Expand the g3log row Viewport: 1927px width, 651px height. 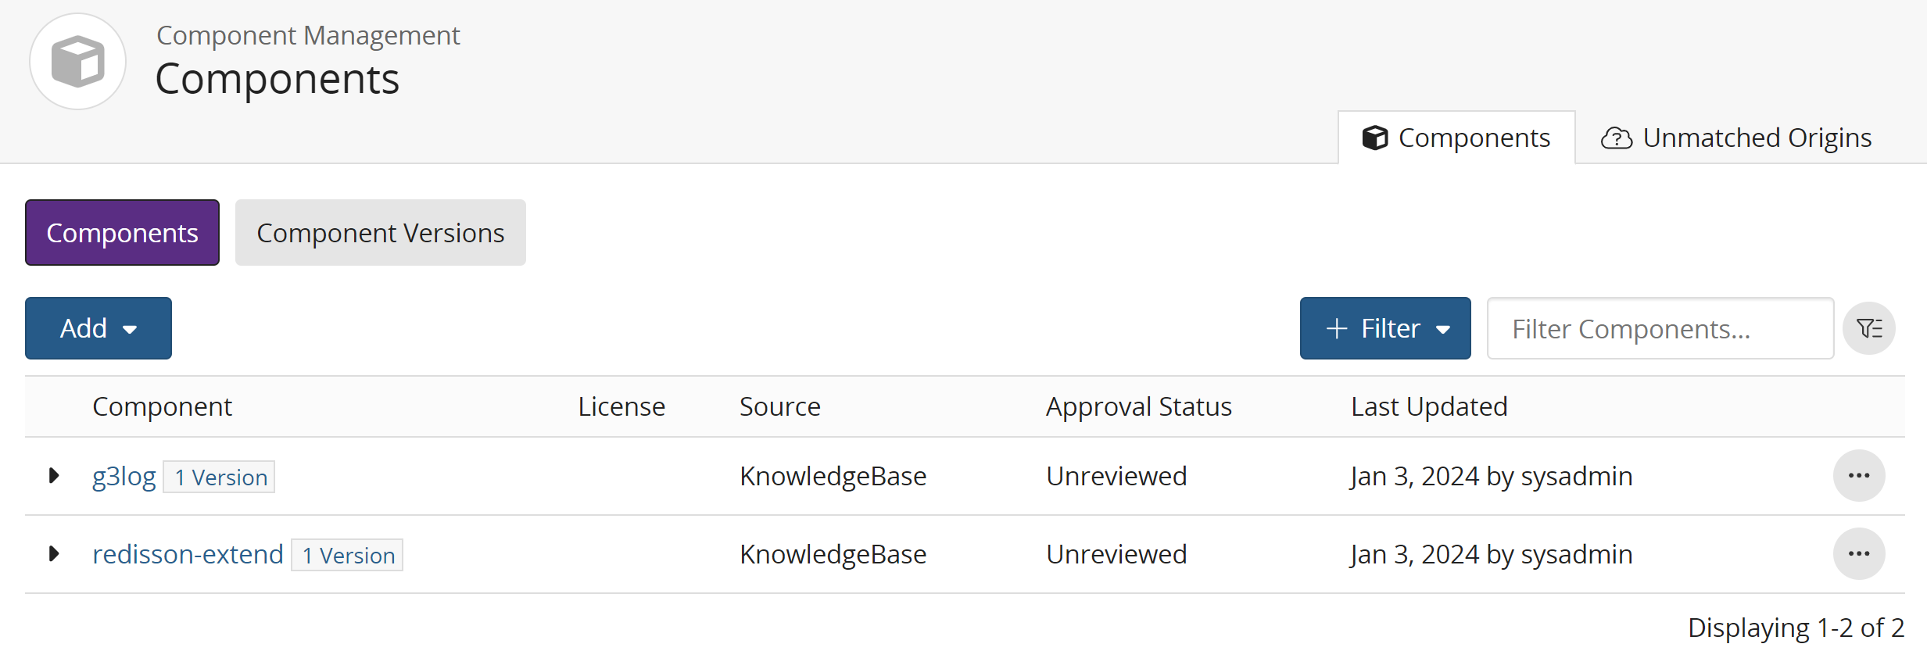pos(53,475)
